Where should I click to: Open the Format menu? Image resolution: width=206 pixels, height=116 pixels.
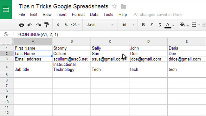[78, 15]
